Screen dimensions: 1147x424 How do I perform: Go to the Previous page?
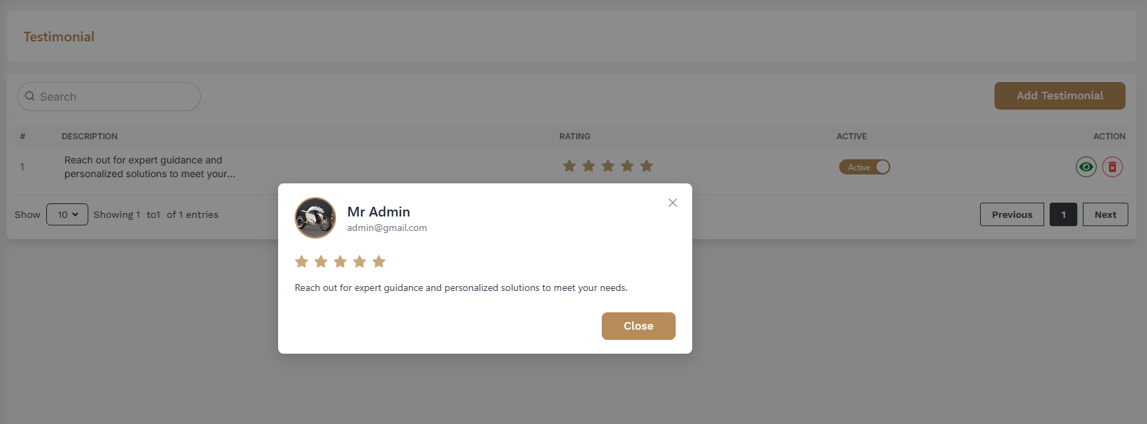click(x=1012, y=214)
